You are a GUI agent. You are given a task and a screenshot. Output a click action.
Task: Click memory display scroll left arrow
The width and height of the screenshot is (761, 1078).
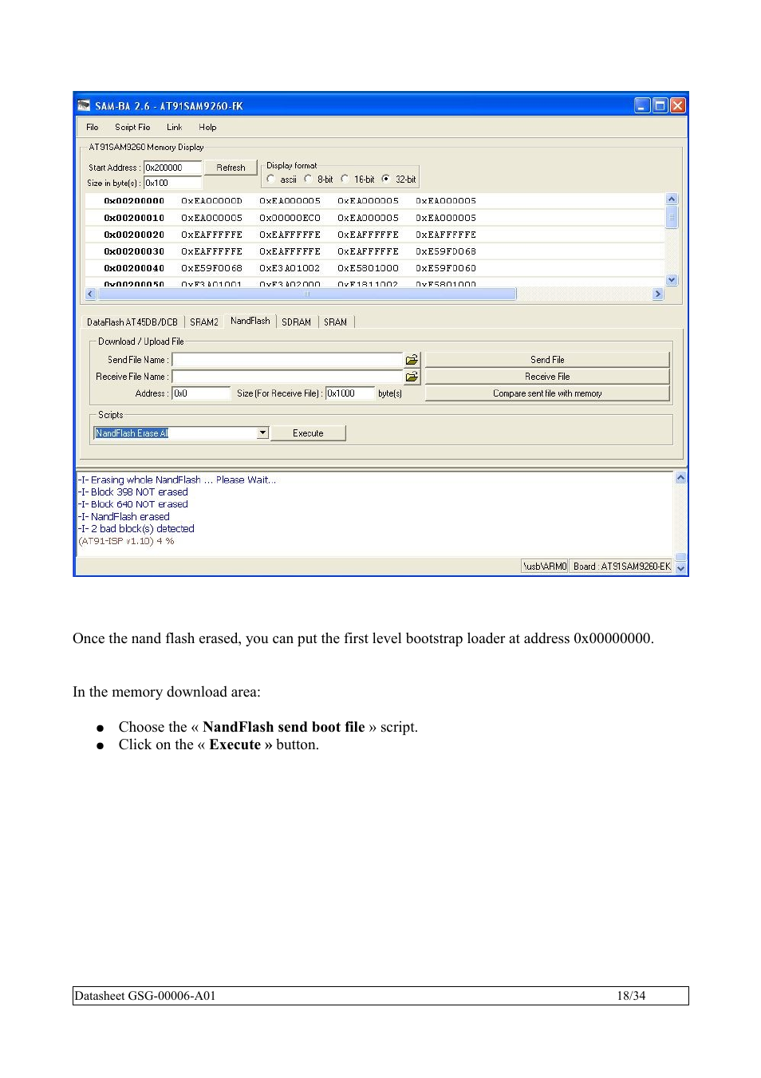click(x=90, y=294)
